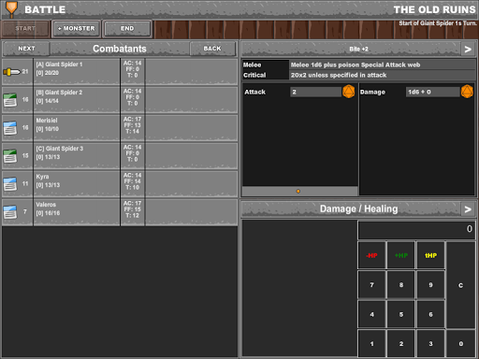Click the orange page indicator dot
The image size is (479, 359).
(x=298, y=191)
